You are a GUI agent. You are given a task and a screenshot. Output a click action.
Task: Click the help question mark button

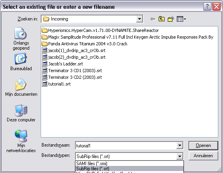click(x=207, y=7)
